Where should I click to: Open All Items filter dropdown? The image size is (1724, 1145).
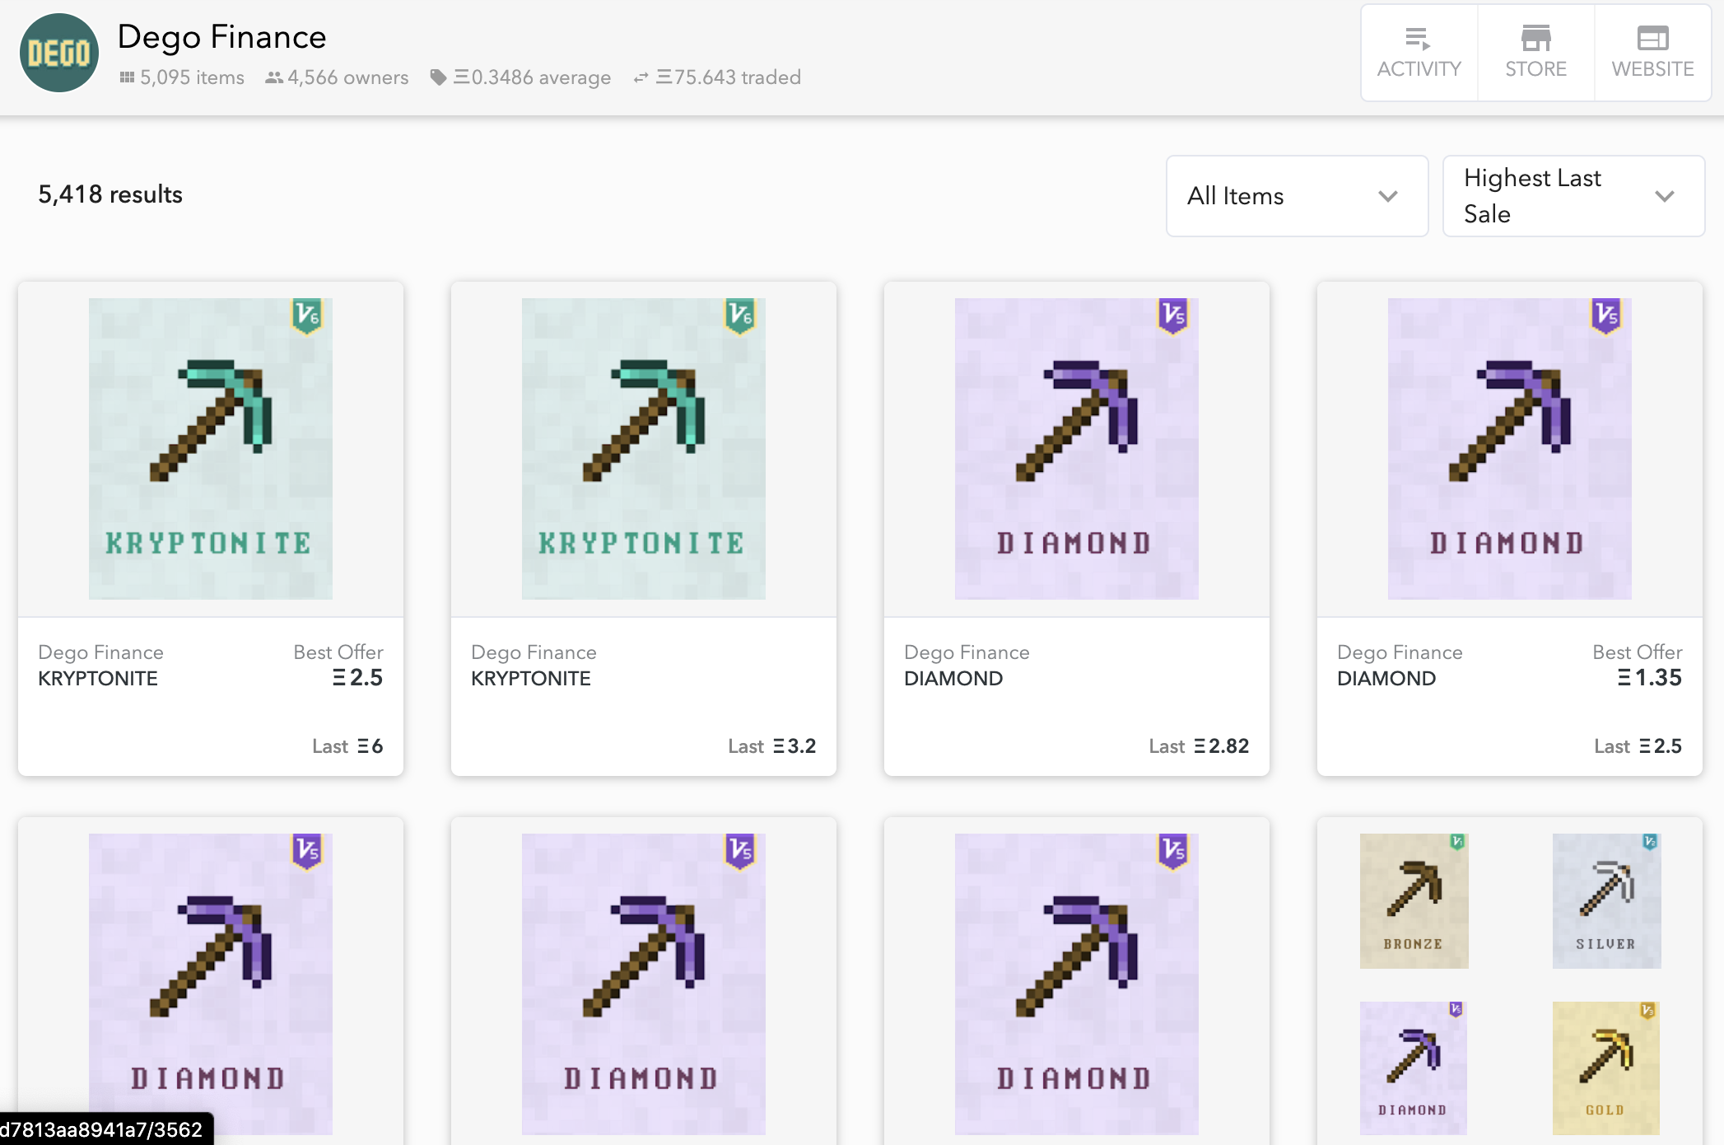coord(1297,196)
